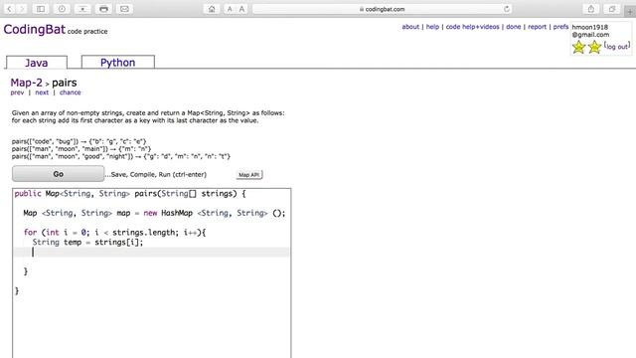Click the hmoon1918 account name text

click(589, 27)
